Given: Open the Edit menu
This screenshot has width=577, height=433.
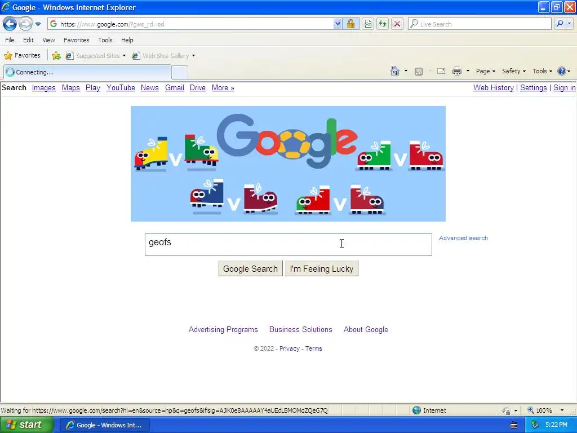Looking at the screenshot, I should pos(28,40).
